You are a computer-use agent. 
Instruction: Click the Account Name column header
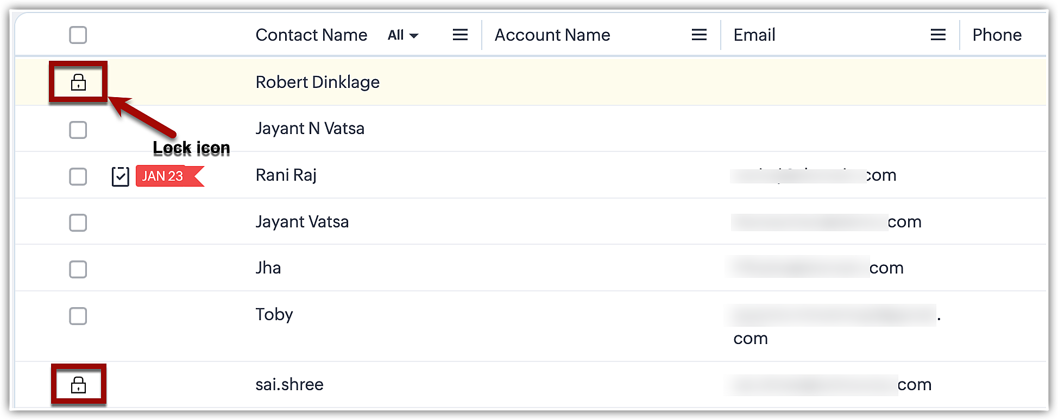pos(552,35)
